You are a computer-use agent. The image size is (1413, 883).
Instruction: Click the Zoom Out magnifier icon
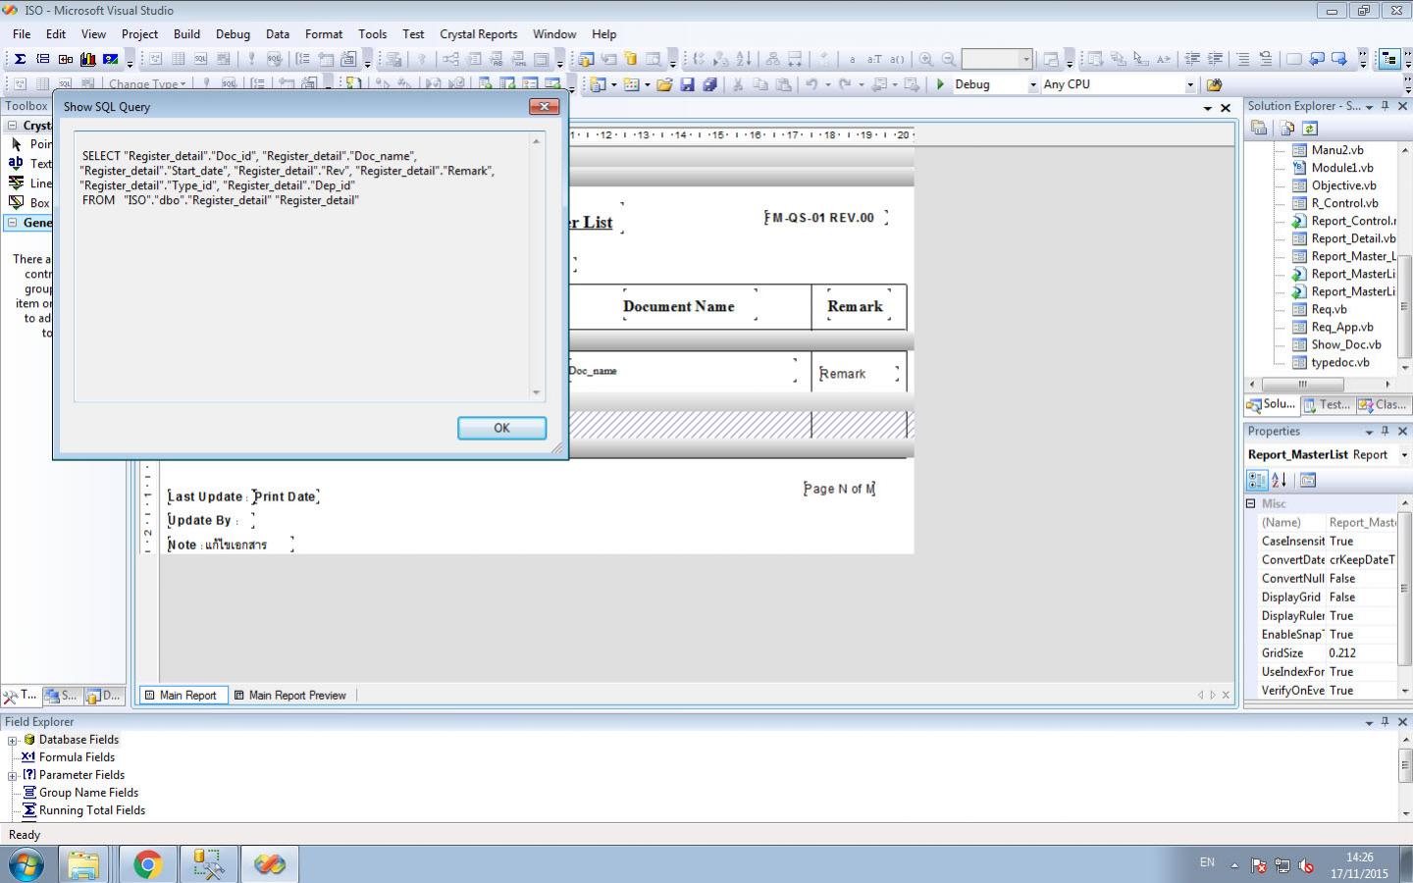(x=949, y=59)
